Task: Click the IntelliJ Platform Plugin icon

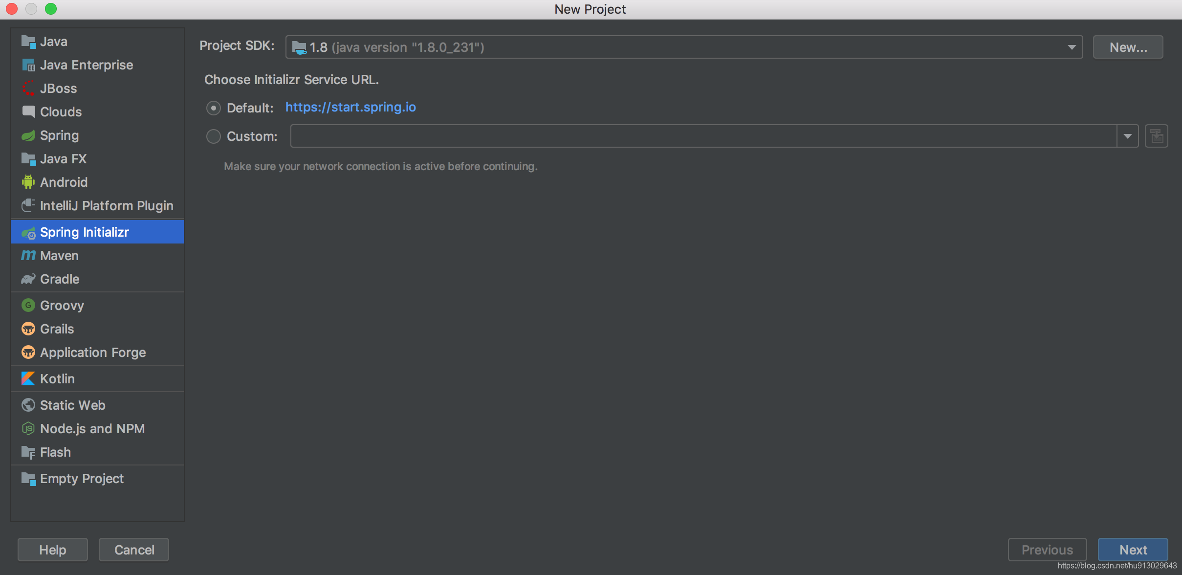Action: coord(28,206)
